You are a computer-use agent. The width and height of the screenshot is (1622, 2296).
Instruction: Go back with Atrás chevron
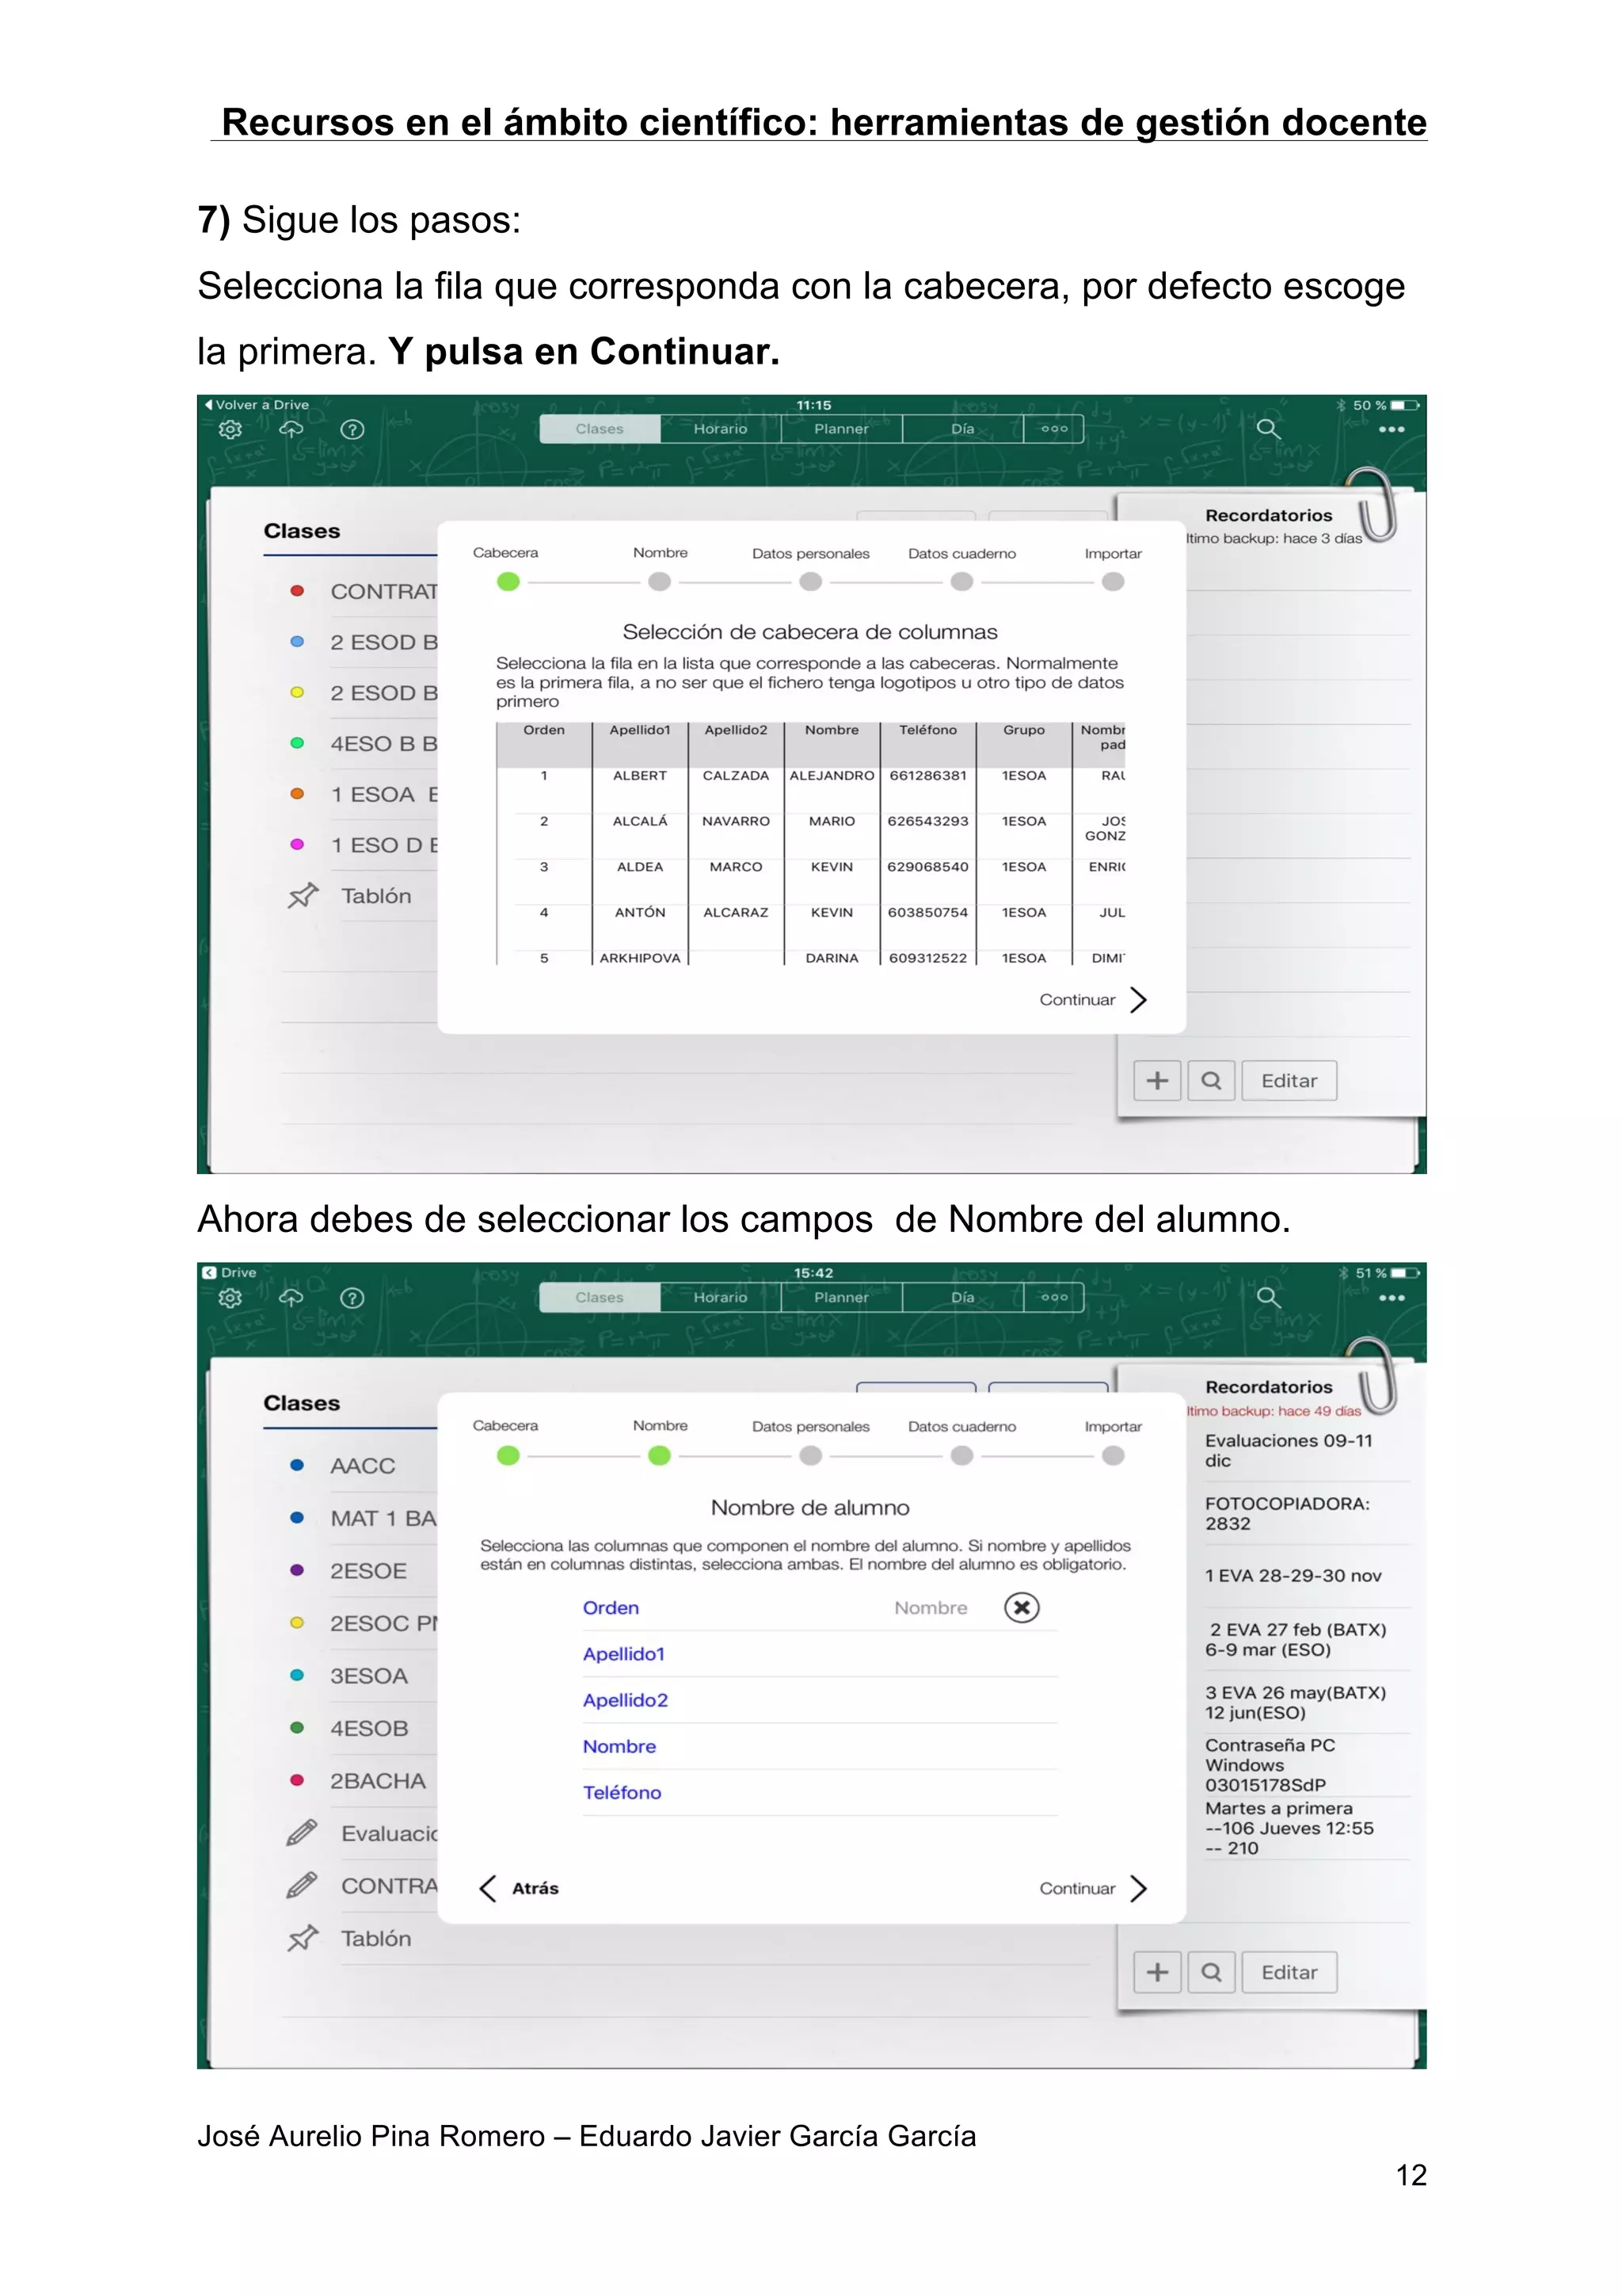click(x=489, y=1888)
